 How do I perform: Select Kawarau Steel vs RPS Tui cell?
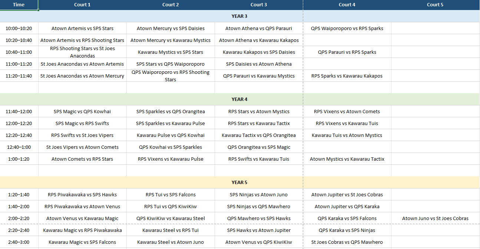pos(171,230)
